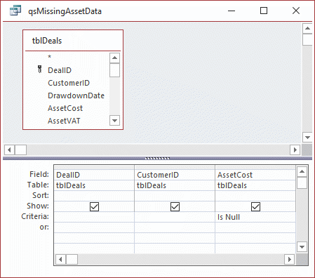Click the query icon beside qsMissingAssetData

(x=15, y=11)
